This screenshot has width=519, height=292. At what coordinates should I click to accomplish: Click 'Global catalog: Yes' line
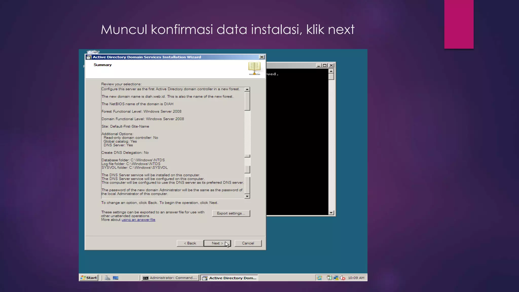tap(120, 141)
